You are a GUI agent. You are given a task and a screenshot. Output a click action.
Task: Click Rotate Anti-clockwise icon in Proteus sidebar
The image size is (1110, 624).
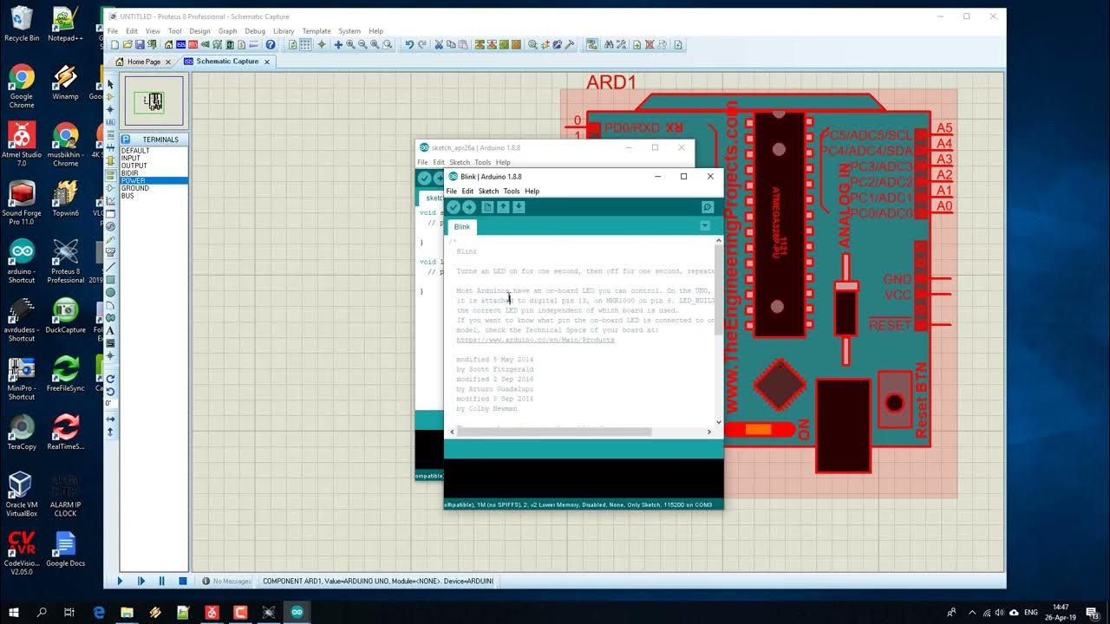(110, 391)
